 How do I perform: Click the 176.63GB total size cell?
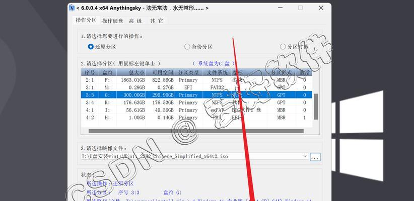pos(134,103)
